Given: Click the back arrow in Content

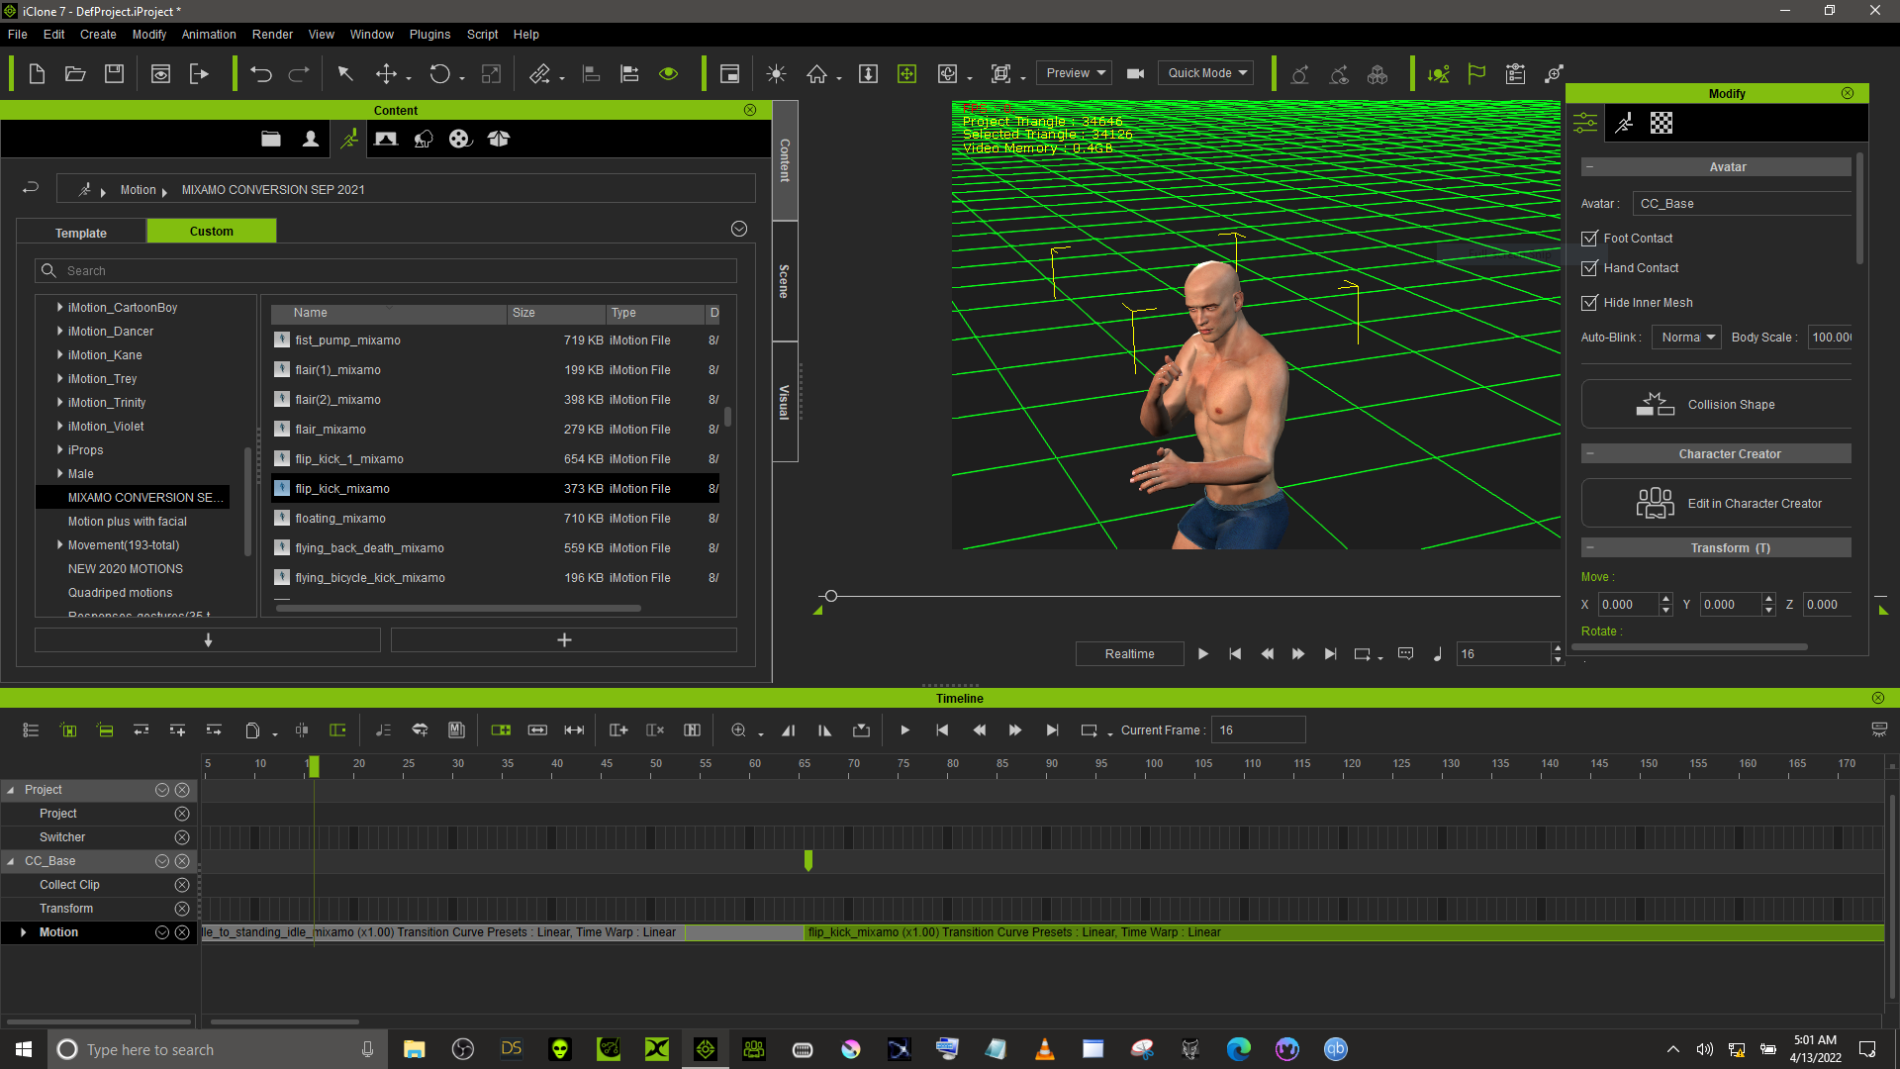Looking at the screenshot, I should pos(31,188).
